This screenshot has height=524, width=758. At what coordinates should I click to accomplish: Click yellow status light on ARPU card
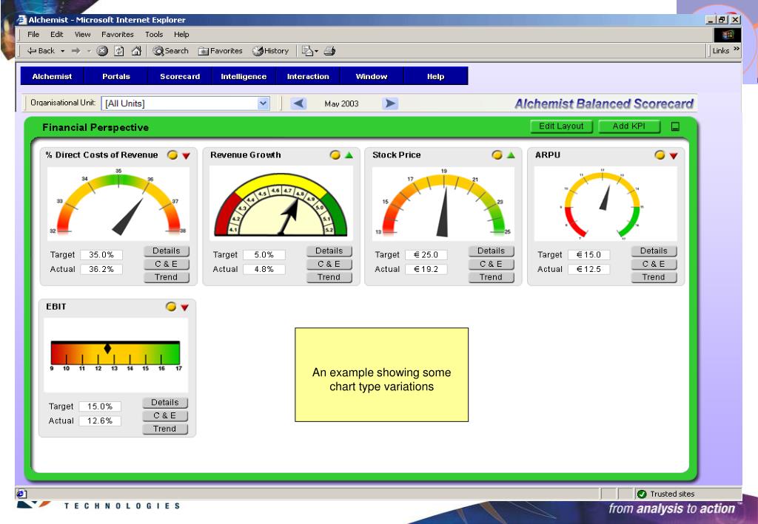(660, 155)
